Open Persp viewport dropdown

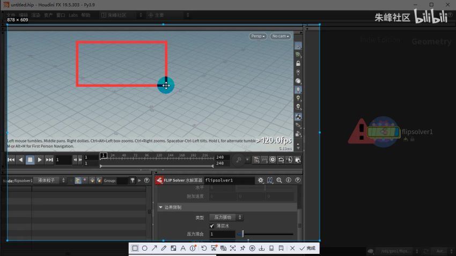coord(258,36)
